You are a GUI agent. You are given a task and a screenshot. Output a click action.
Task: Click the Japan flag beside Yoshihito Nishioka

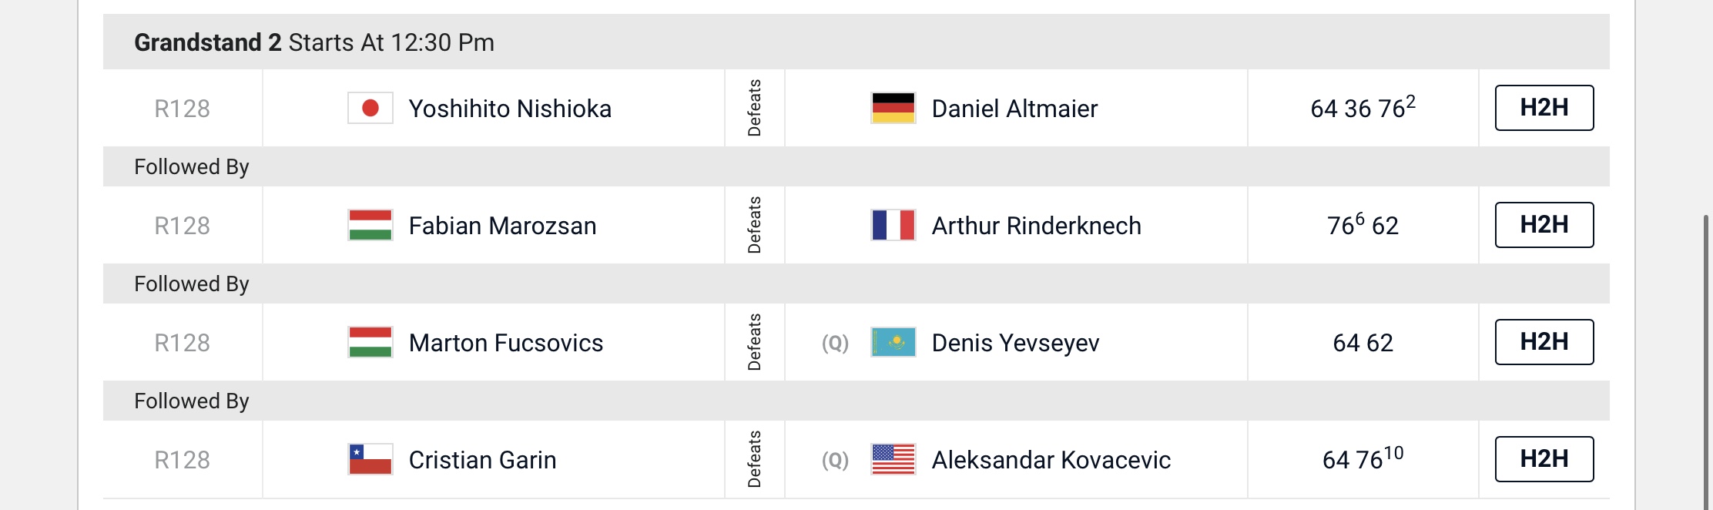pyautogui.click(x=370, y=108)
